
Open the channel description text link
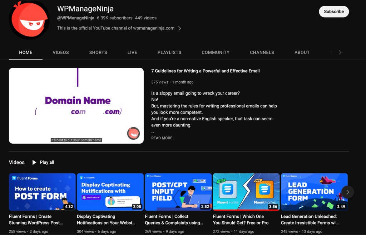(116, 28)
